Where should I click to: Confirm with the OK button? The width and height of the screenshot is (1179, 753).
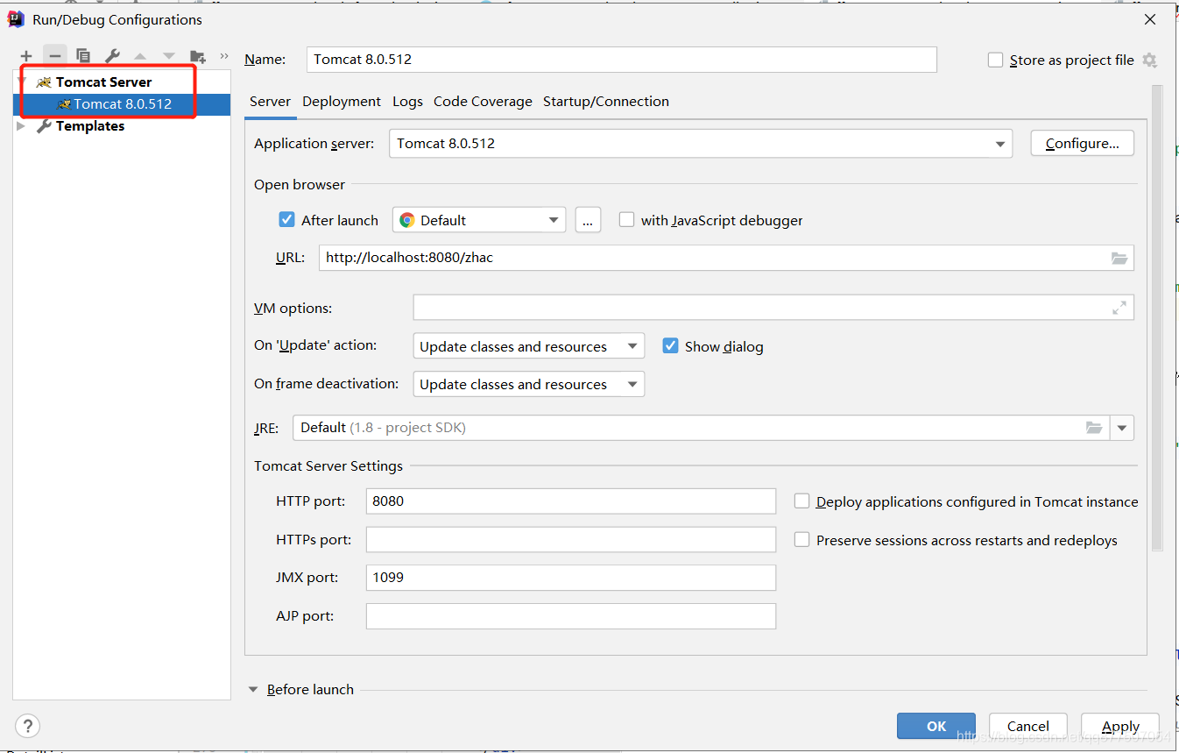coord(936,726)
